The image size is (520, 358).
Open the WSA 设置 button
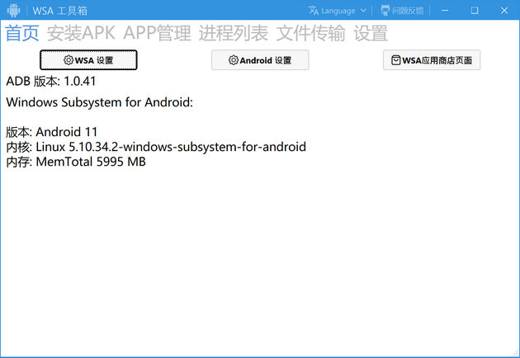click(88, 60)
